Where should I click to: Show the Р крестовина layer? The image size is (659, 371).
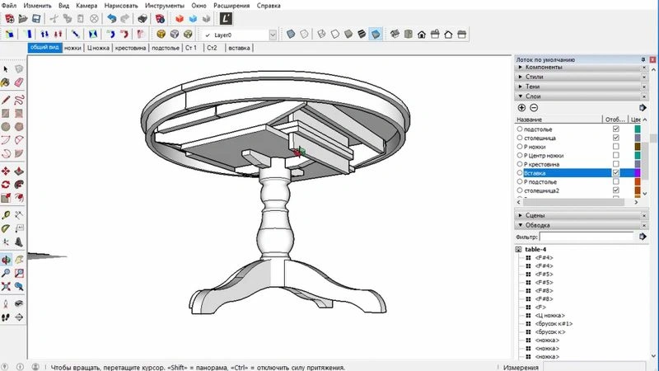pyautogui.click(x=615, y=164)
